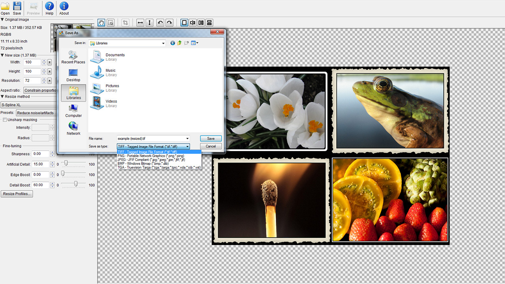Screen dimensions: 505x284
Task: Collapse the Original Image section
Action: point(2,20)
